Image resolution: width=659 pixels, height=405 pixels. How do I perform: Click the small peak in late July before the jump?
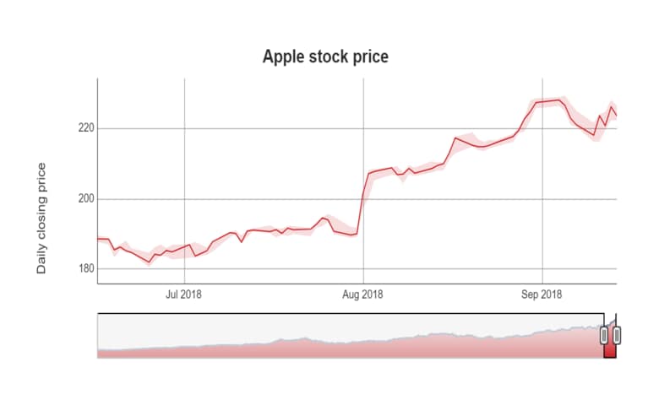click(321, 218)
